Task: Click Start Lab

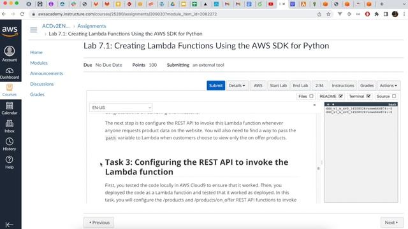Action: click(x=278, y=85)
